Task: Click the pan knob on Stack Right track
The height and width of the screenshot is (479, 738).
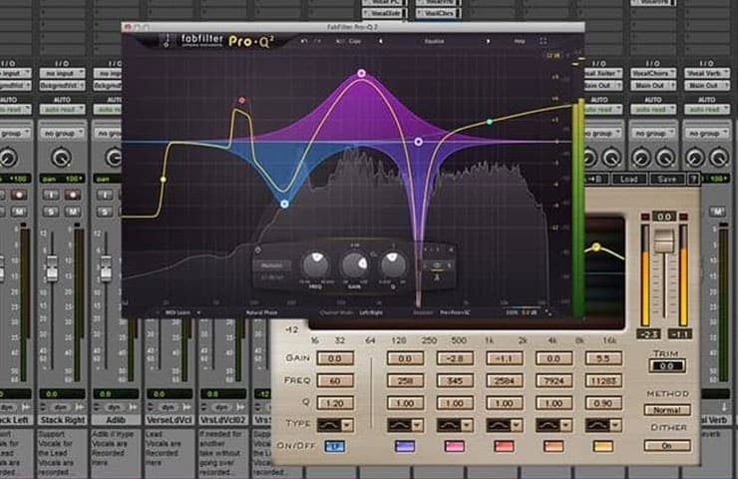Action: (x=62, y=159)
